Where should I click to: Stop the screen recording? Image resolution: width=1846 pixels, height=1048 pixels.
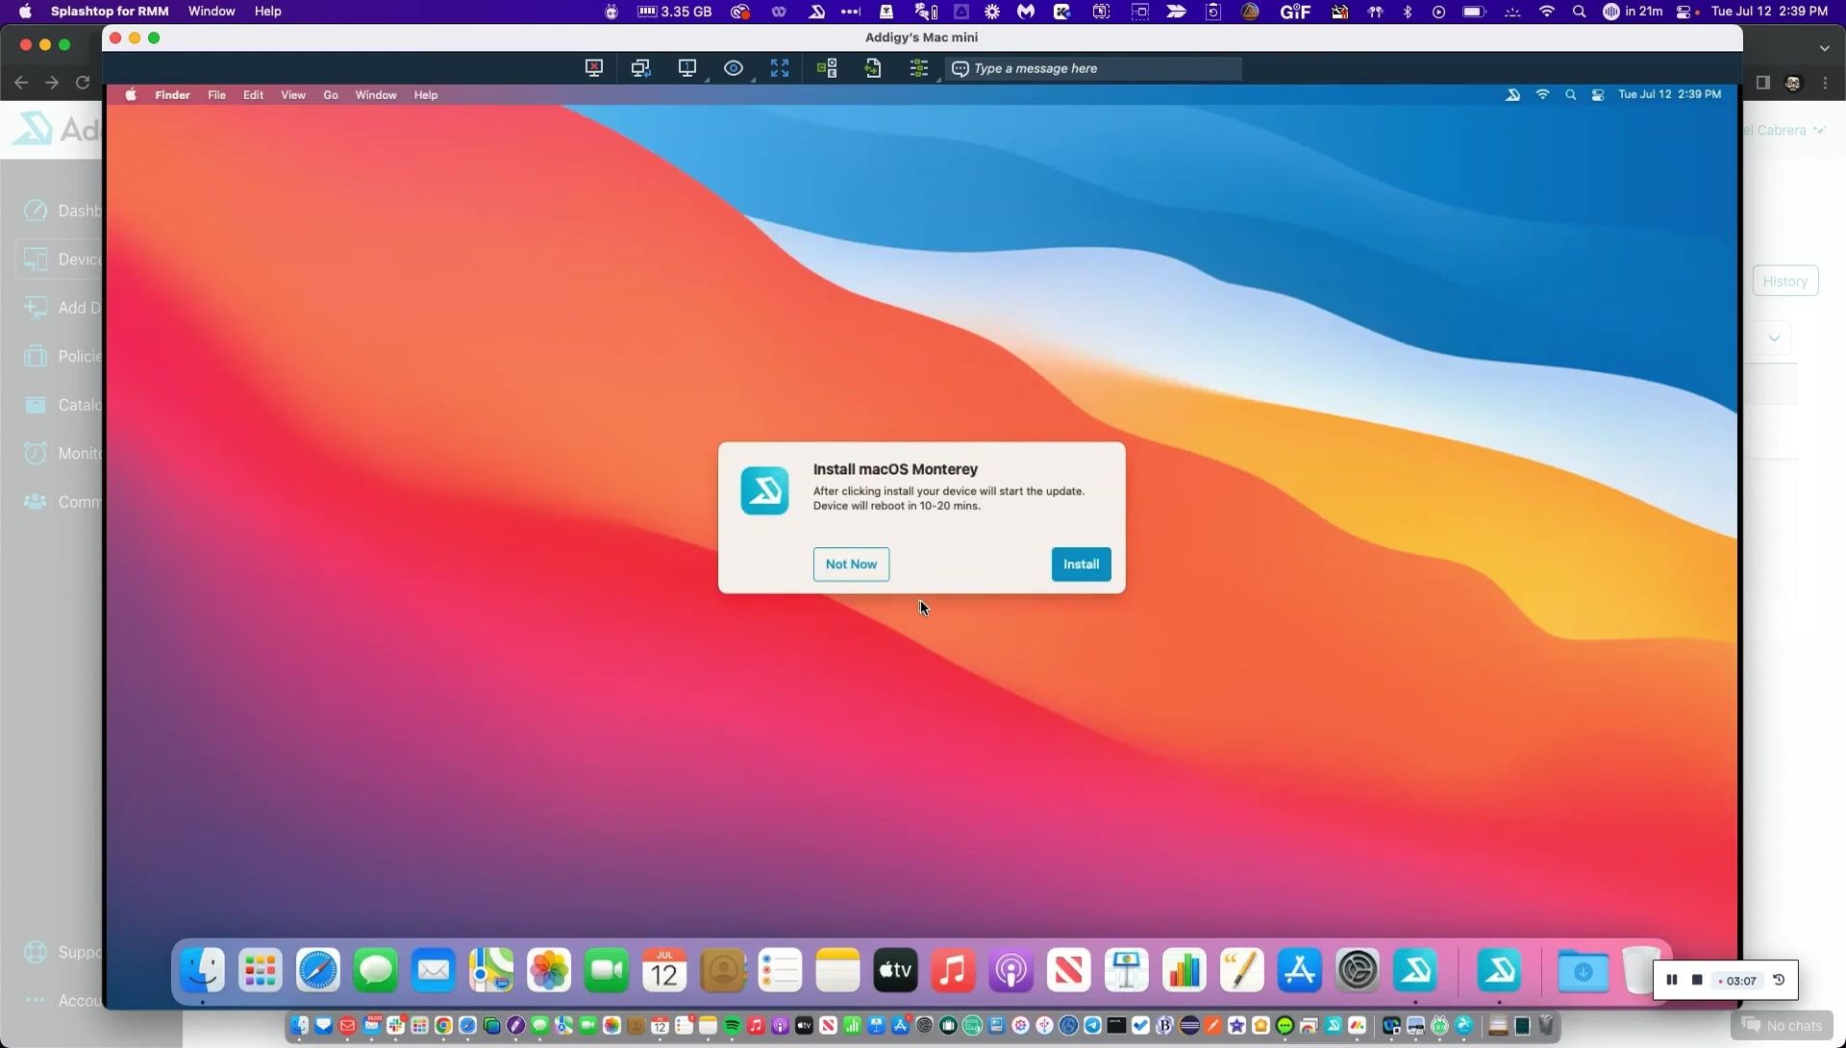(x=1697, y=981)
